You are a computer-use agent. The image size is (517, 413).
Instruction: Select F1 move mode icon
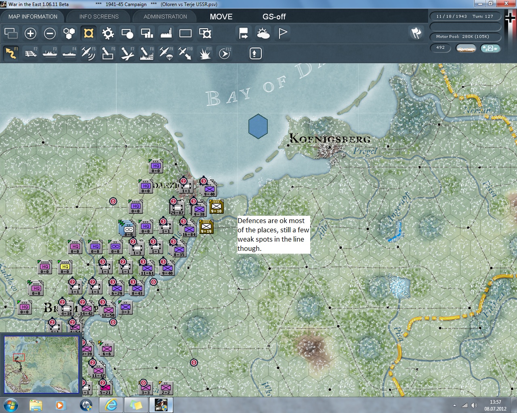[11, 53]
